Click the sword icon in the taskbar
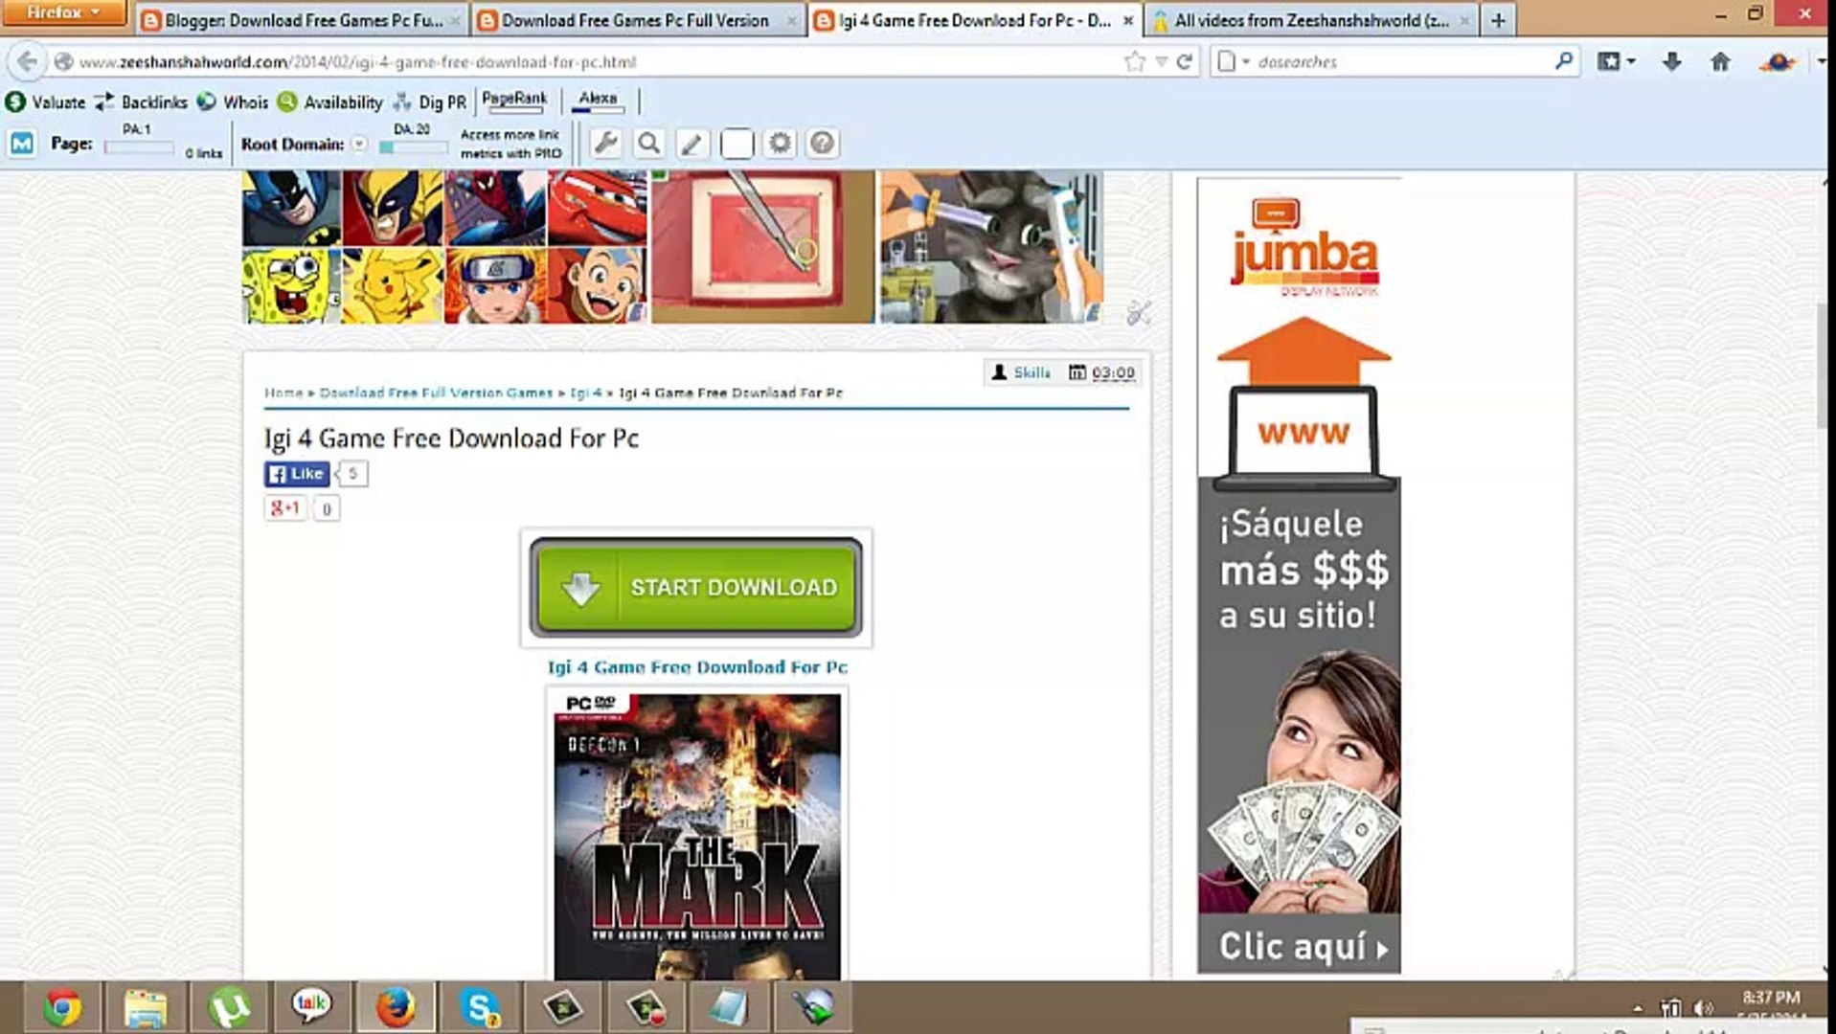The width and height of the screenshot is (1836, 1034). coord(812,1007)
